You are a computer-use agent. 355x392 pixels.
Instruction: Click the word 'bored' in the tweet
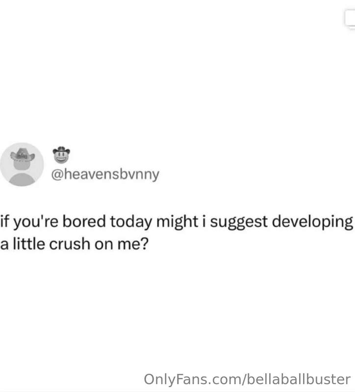pos(84,221)
